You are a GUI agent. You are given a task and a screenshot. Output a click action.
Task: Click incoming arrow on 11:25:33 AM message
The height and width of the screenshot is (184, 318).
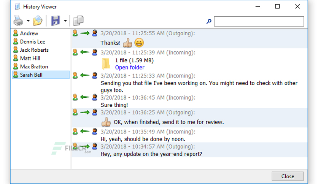click(85, 75)
